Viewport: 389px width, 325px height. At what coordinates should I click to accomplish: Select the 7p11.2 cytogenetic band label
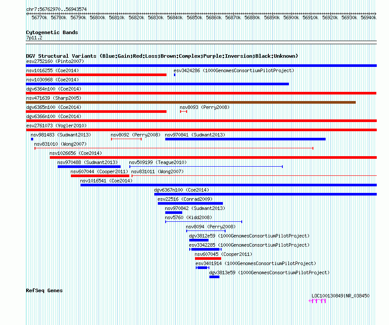click(34, 38)
